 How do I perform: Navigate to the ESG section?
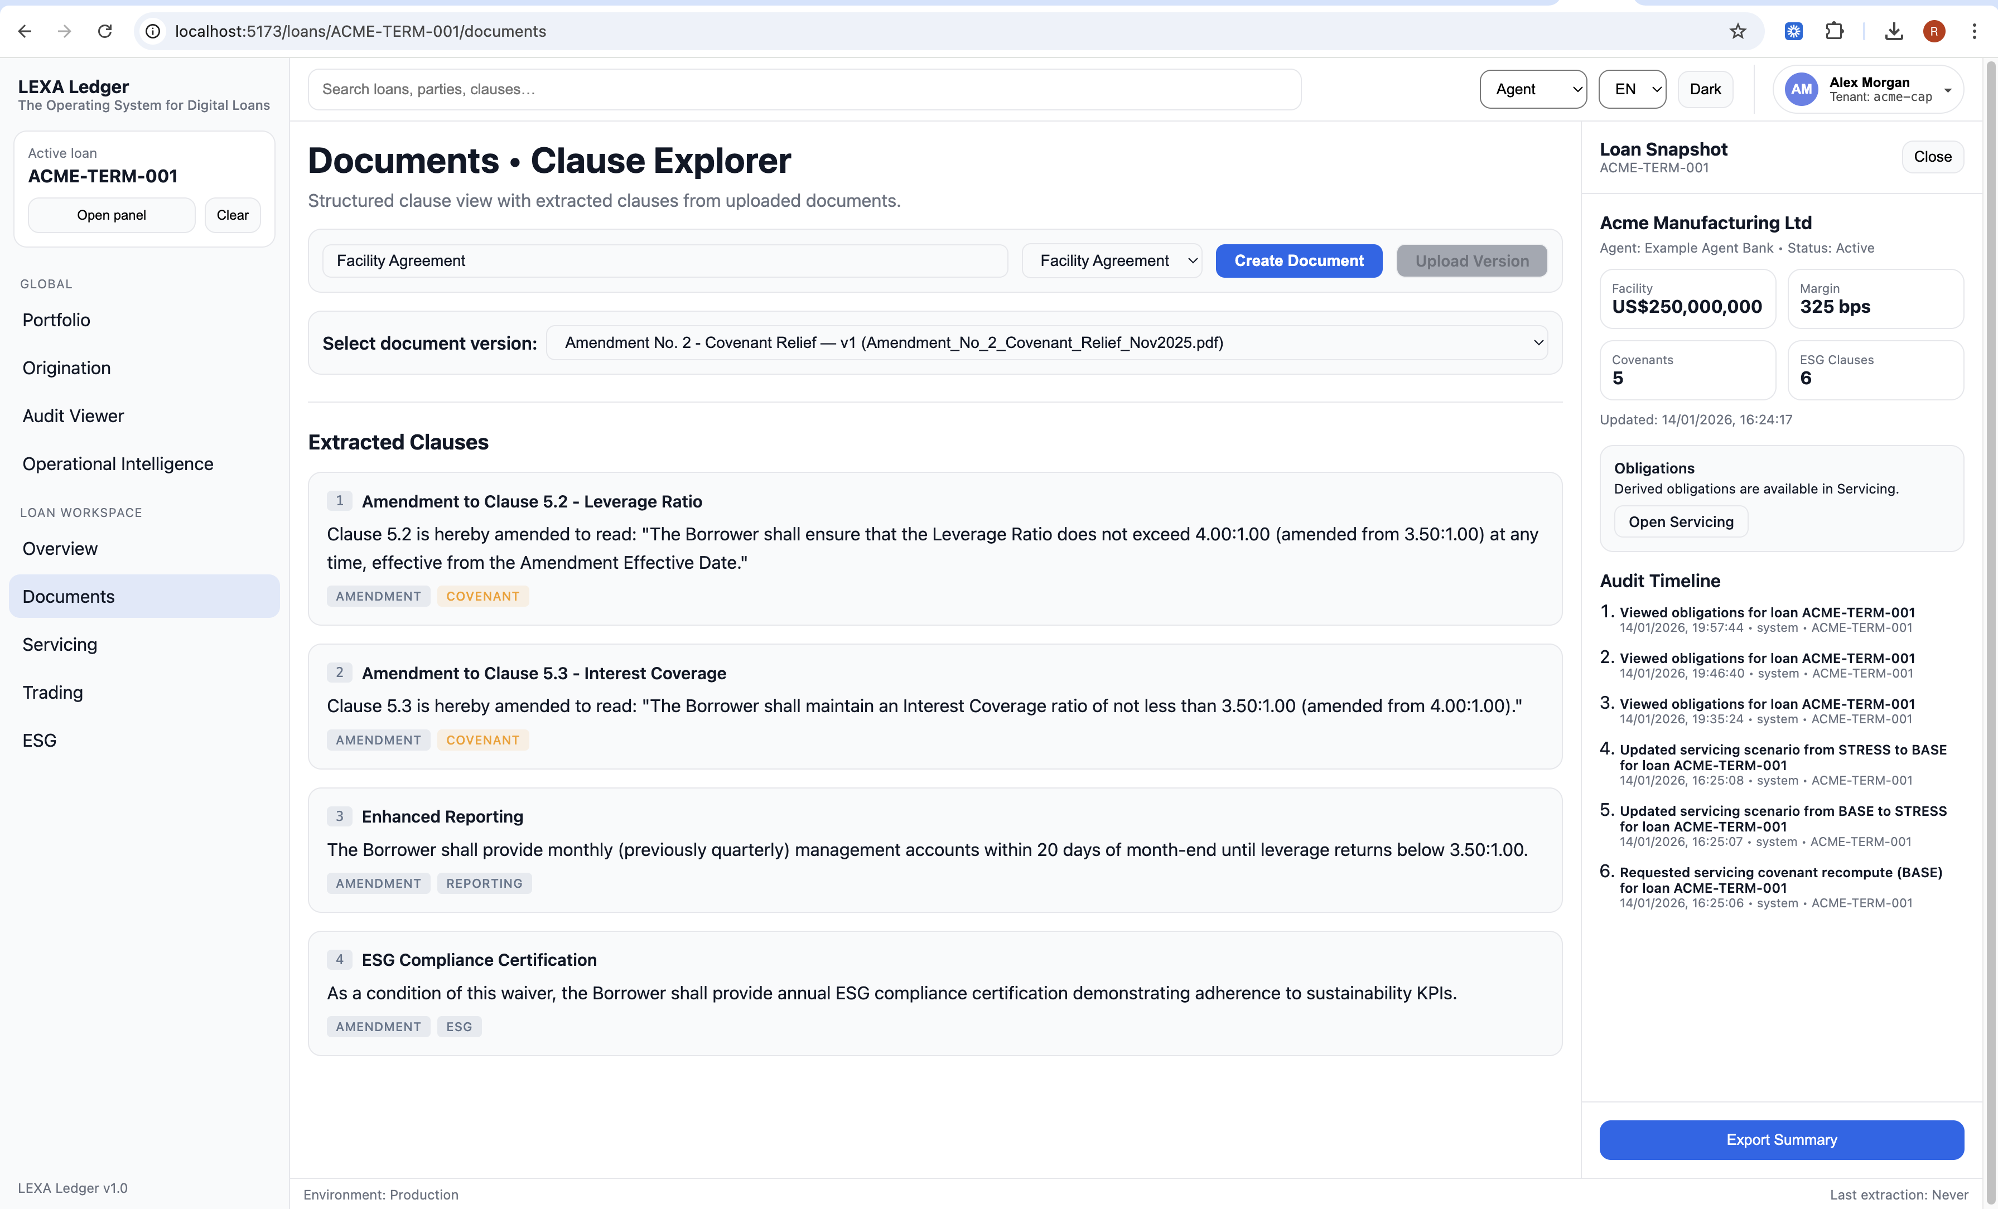(x=39, y=741)
